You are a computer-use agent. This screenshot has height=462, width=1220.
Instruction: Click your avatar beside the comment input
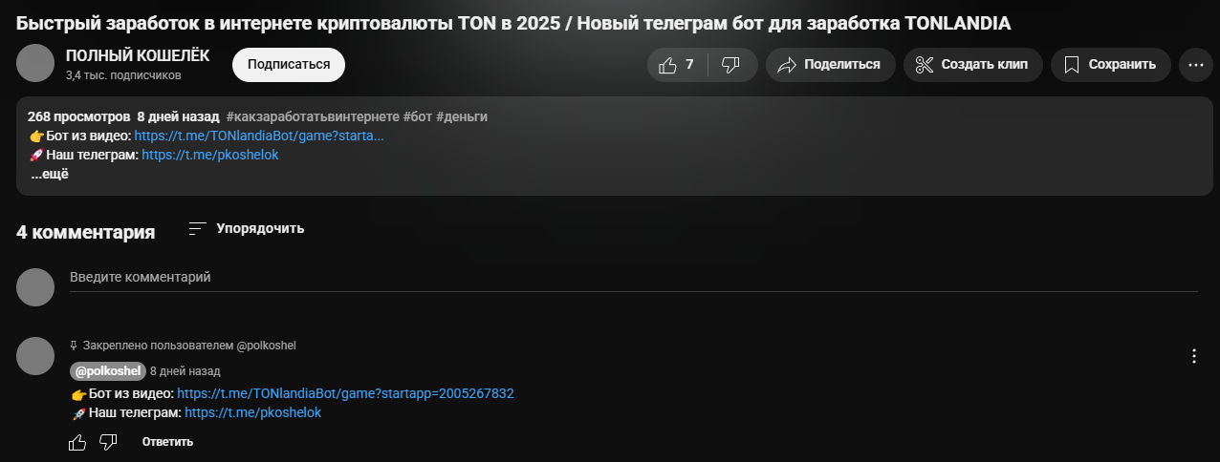tap(35, 287)
